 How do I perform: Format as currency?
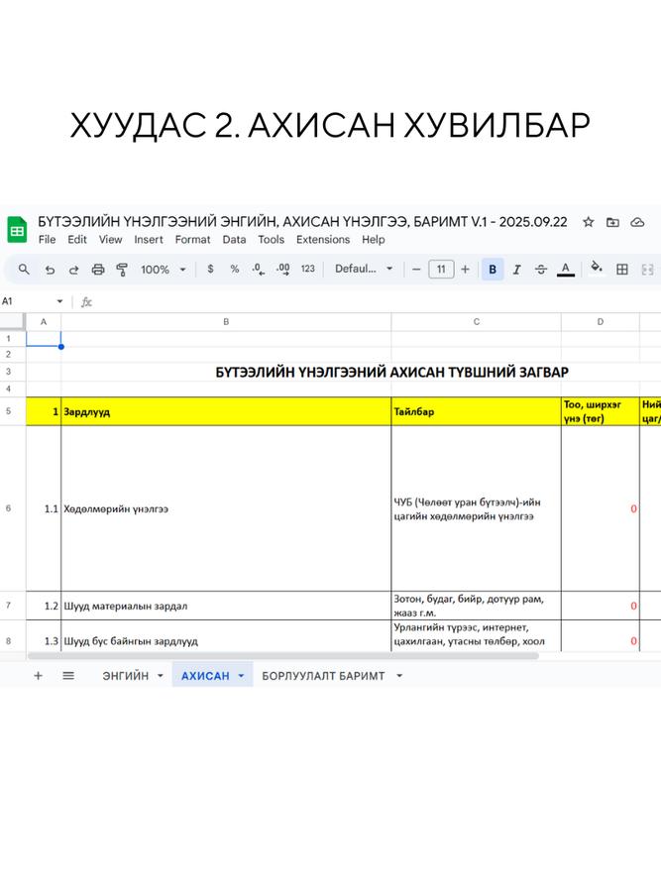click(210, 269)
